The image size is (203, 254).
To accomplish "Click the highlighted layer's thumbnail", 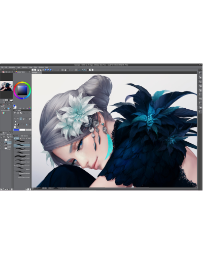I will coord(6,143).
